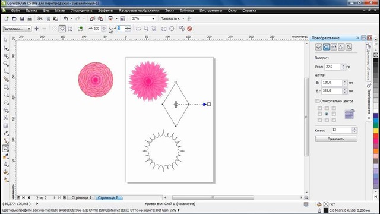Switch to Scale and mirror transform tab

point(334,47)
